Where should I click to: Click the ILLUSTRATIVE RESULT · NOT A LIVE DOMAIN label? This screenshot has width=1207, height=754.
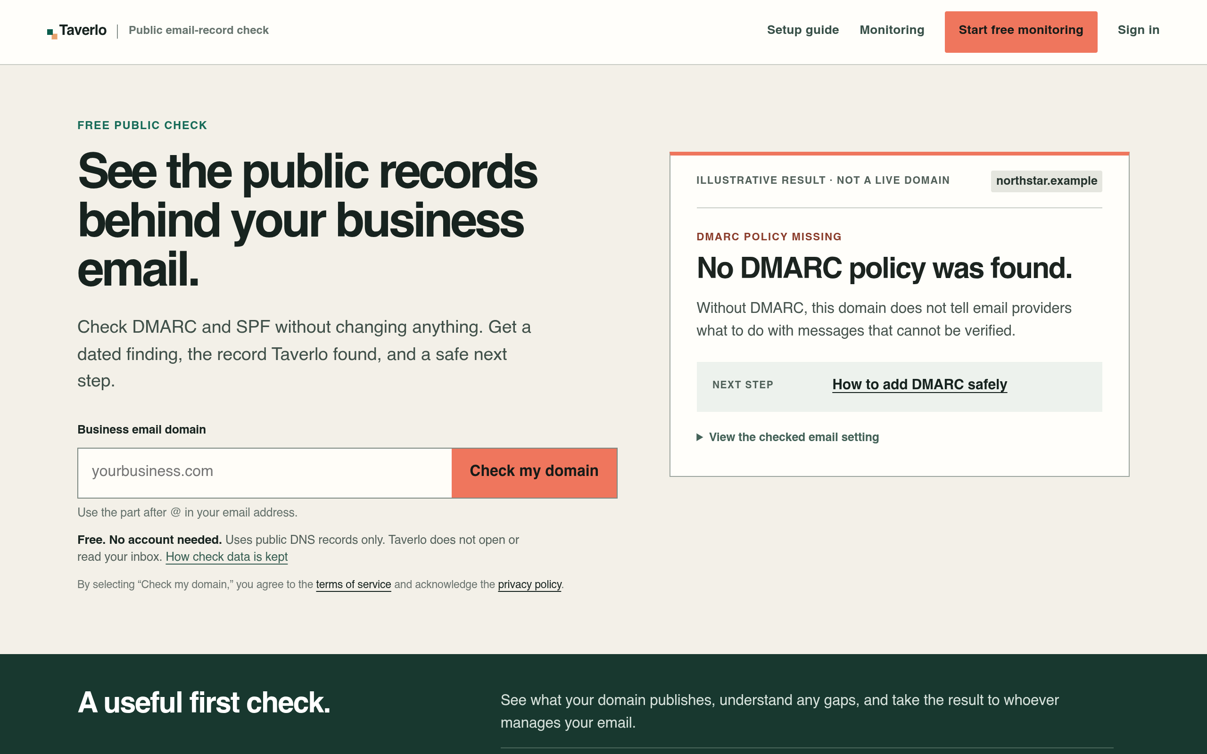823,180
